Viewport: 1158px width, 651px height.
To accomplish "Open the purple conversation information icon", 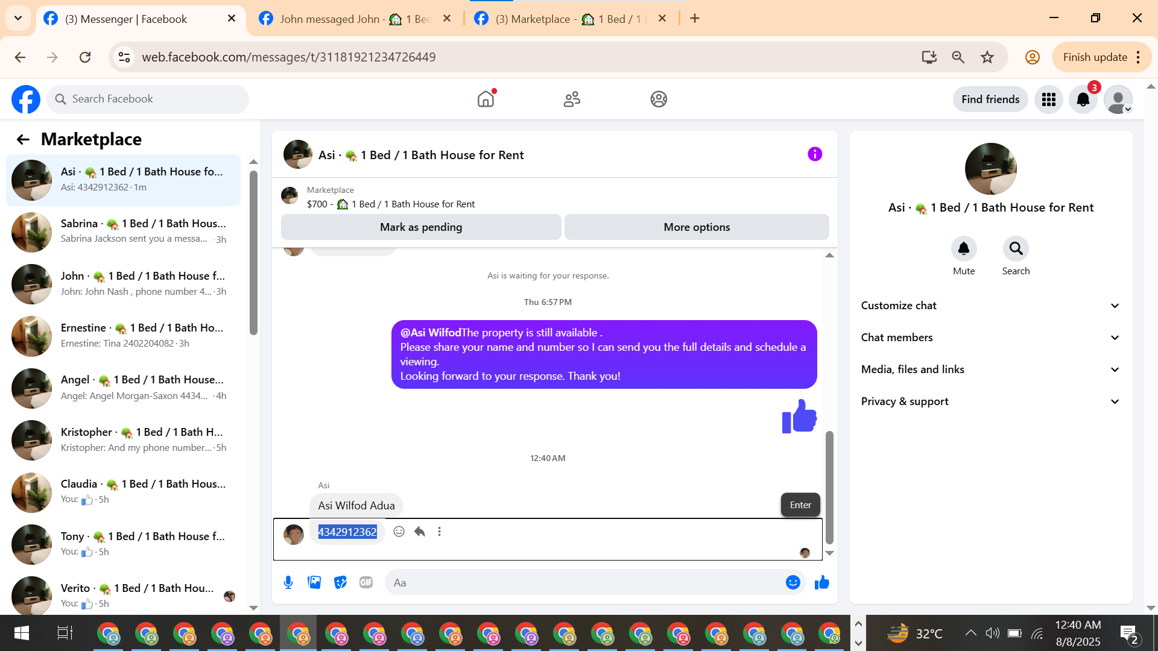I will (x=815, y=154).
